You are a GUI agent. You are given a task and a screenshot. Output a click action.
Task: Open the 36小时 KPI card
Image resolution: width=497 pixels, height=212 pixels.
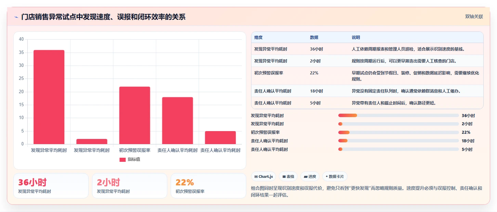pos(51,186)
